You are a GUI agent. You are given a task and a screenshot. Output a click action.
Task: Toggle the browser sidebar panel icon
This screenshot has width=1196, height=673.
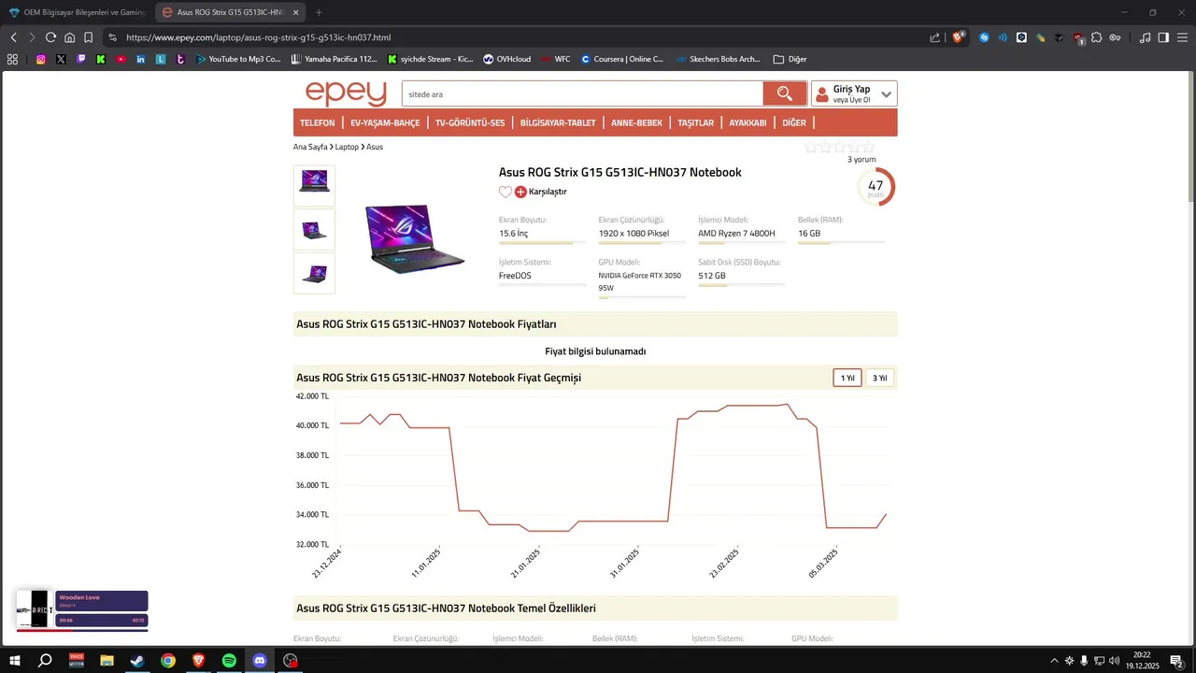click(x=1163, y=37)
